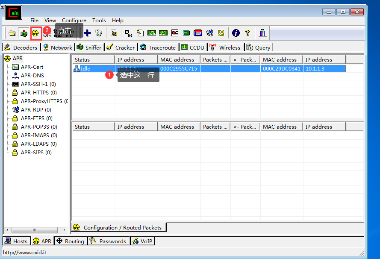Toggle the Start/Stop Sniffer toolbar icon
Image resolution: width=380 pixels, height=259 pixels.
24,33
